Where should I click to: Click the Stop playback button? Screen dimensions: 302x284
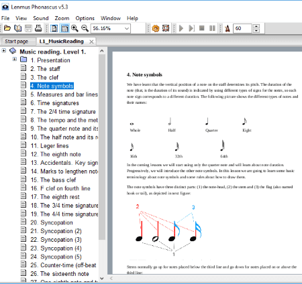pyautogui.click(x=202, y=28)
